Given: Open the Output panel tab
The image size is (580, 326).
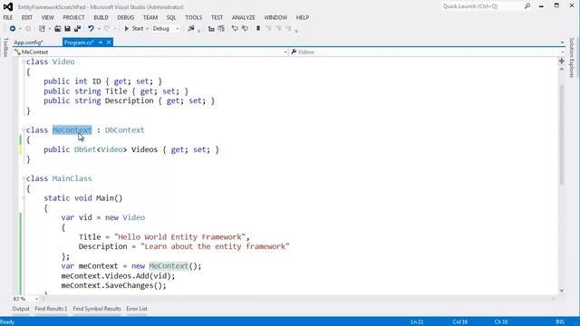Looking at the screenshot, I should click(x=21, y=309).
